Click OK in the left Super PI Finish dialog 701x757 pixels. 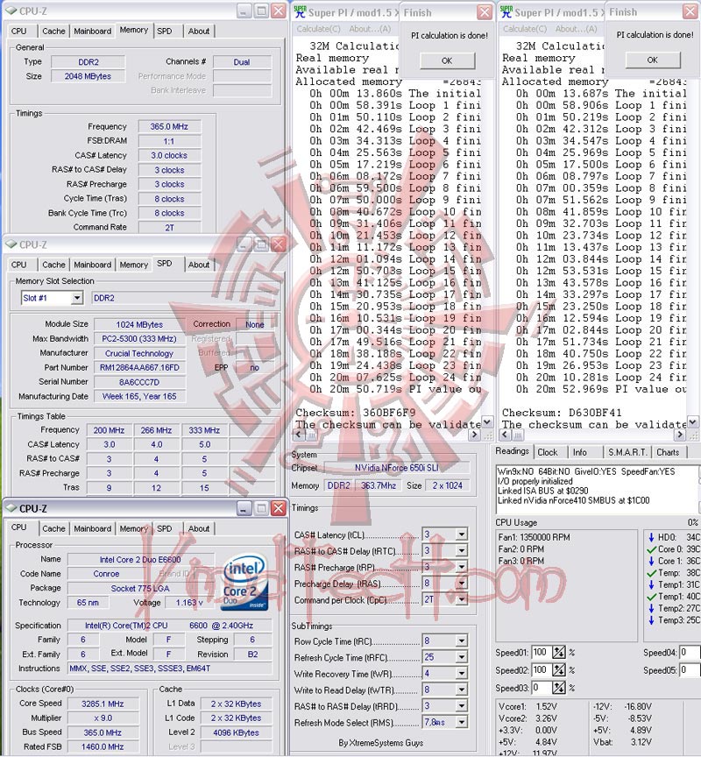click(x=447, y=60)
